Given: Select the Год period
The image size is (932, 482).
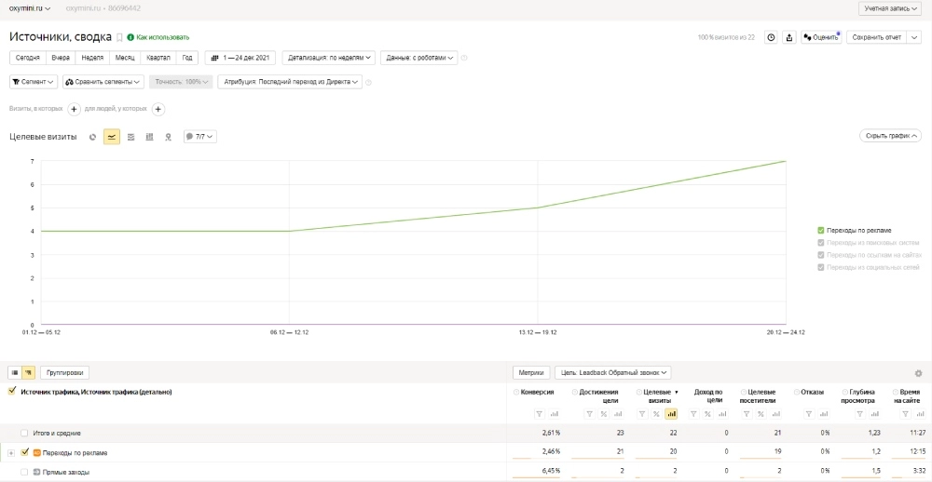Looking at the screenshot, I should coord(187,59).
